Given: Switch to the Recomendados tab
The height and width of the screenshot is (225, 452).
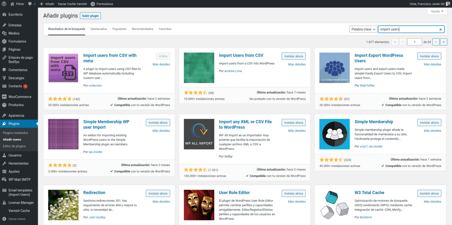Looking at the screenshot, I should click(x=143, y=29).
